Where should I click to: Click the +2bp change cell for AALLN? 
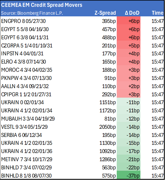click(128, 86)
